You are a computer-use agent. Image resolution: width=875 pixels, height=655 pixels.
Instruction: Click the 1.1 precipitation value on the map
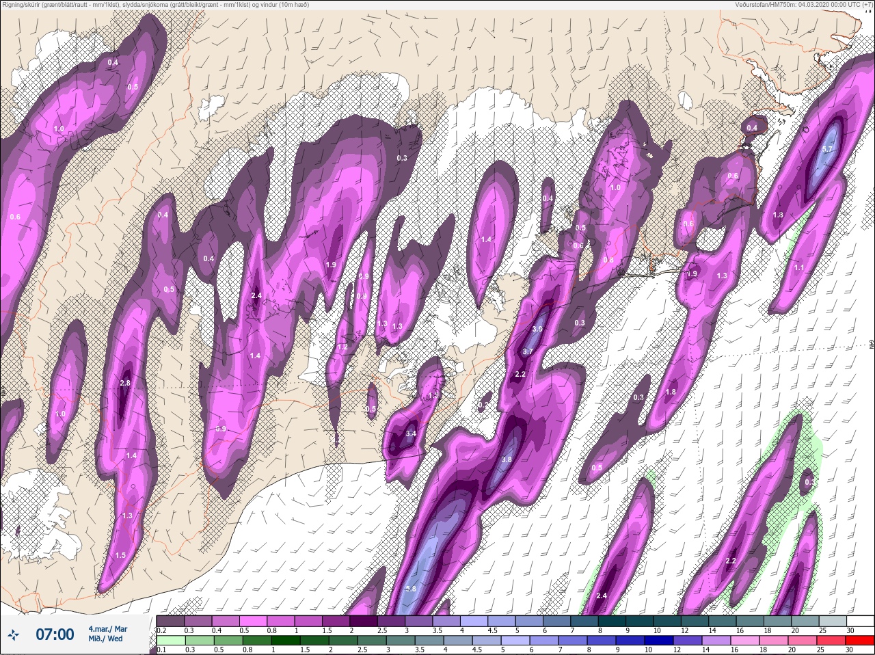[799, 267]
